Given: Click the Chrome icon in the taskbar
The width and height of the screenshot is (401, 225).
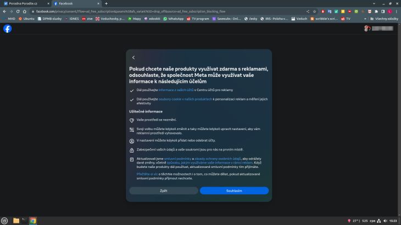Looking at the screenshot, I should (x=33, y=221).
